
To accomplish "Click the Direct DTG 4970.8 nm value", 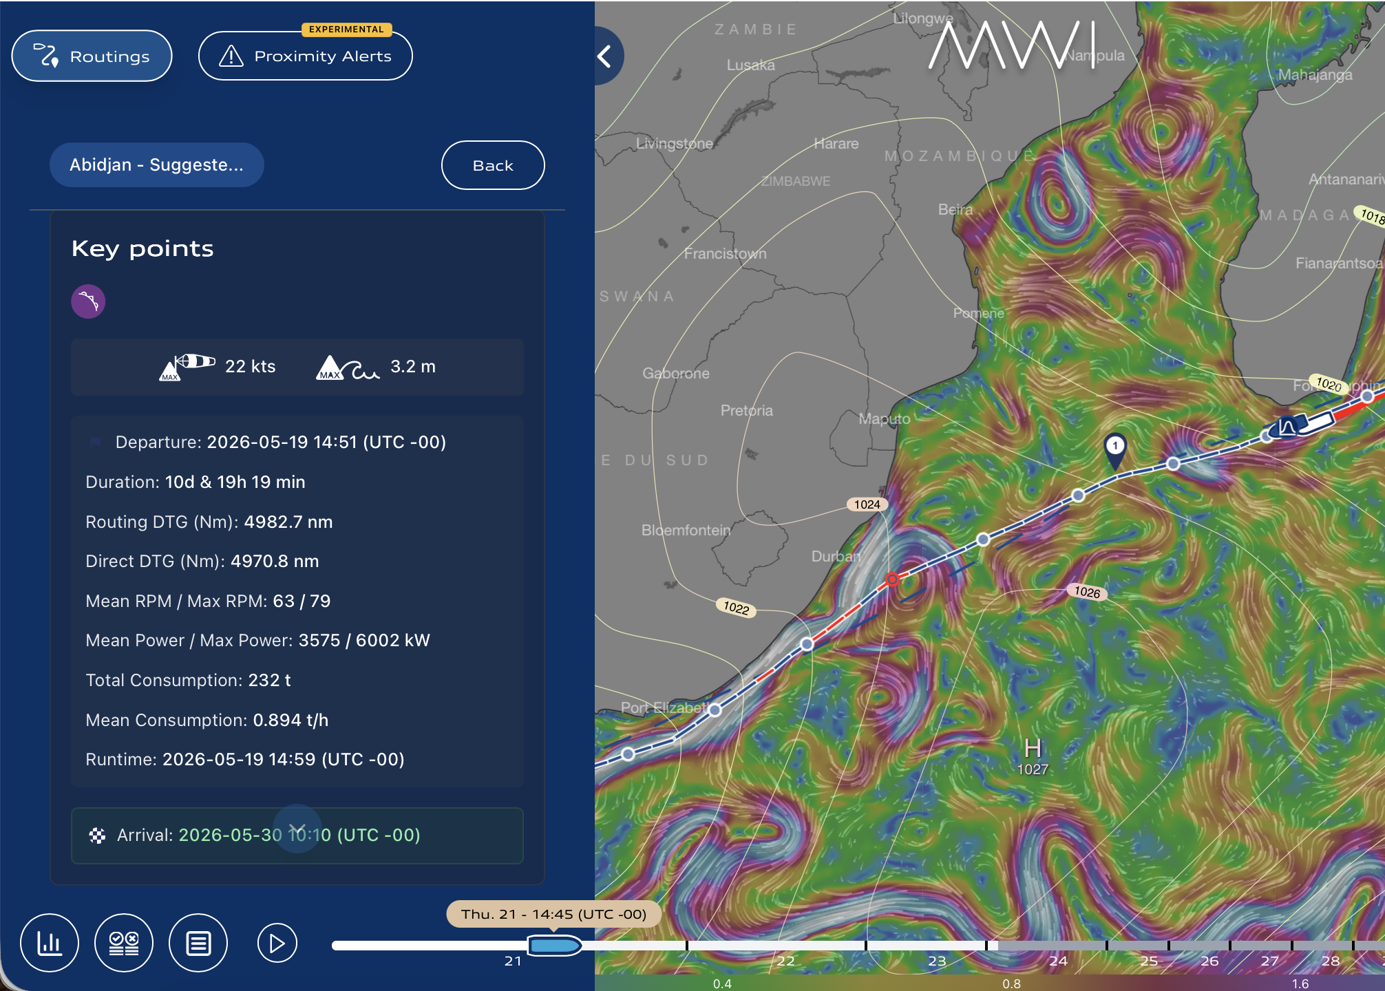I will click(275, 561).
